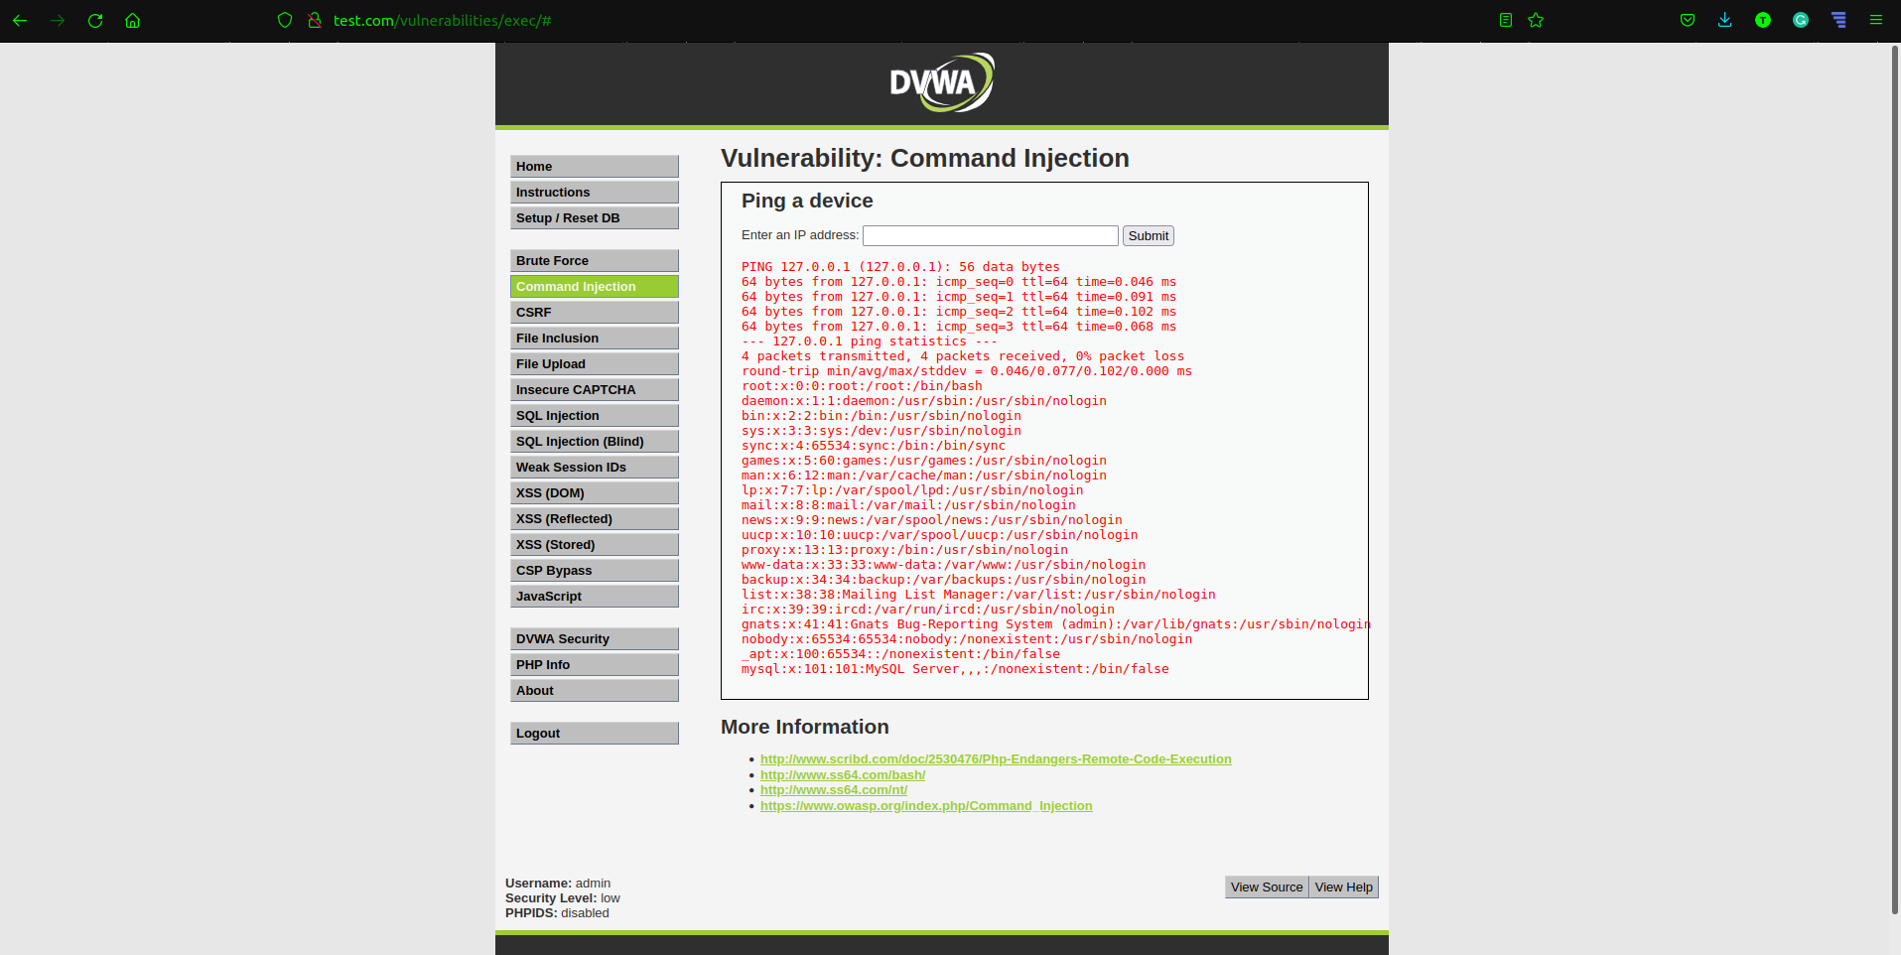Open the shield tracking protection icon
The width and height of the screenshot is (1901, 955).
tap(285, 20)
